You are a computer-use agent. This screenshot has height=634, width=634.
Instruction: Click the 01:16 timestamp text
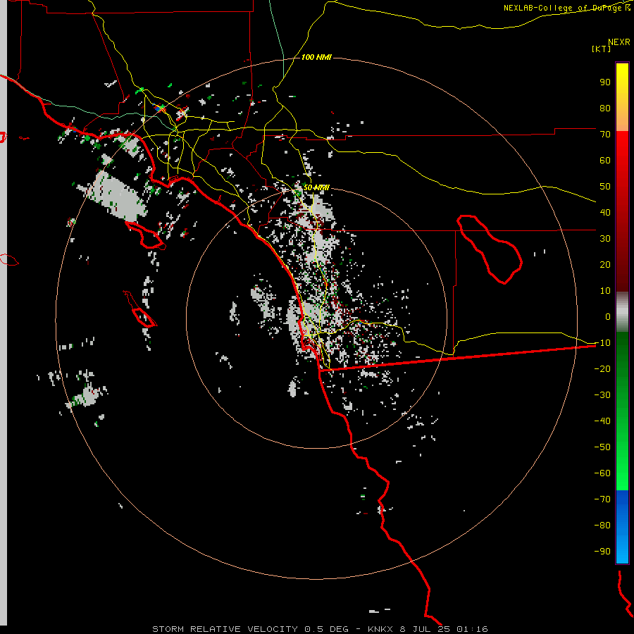click(472, 629)
